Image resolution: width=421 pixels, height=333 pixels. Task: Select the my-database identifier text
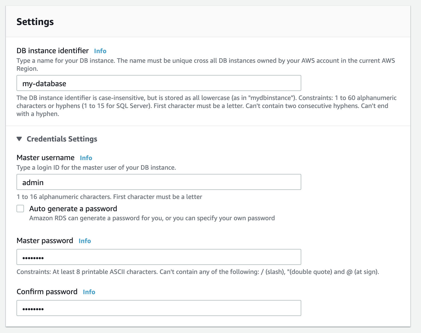point(44,83)
